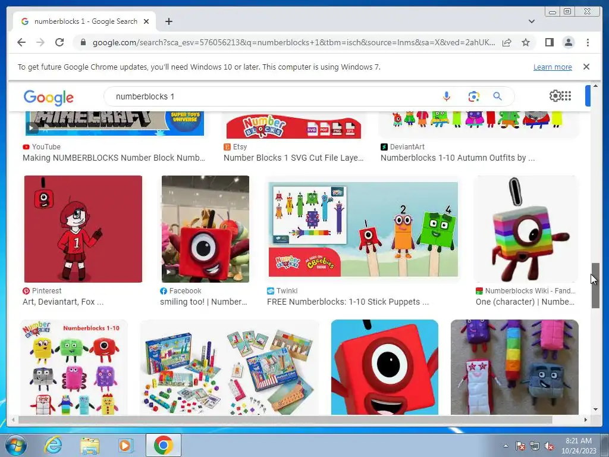Select the numberblocks 1 Google Search tab

pos(84,21)
